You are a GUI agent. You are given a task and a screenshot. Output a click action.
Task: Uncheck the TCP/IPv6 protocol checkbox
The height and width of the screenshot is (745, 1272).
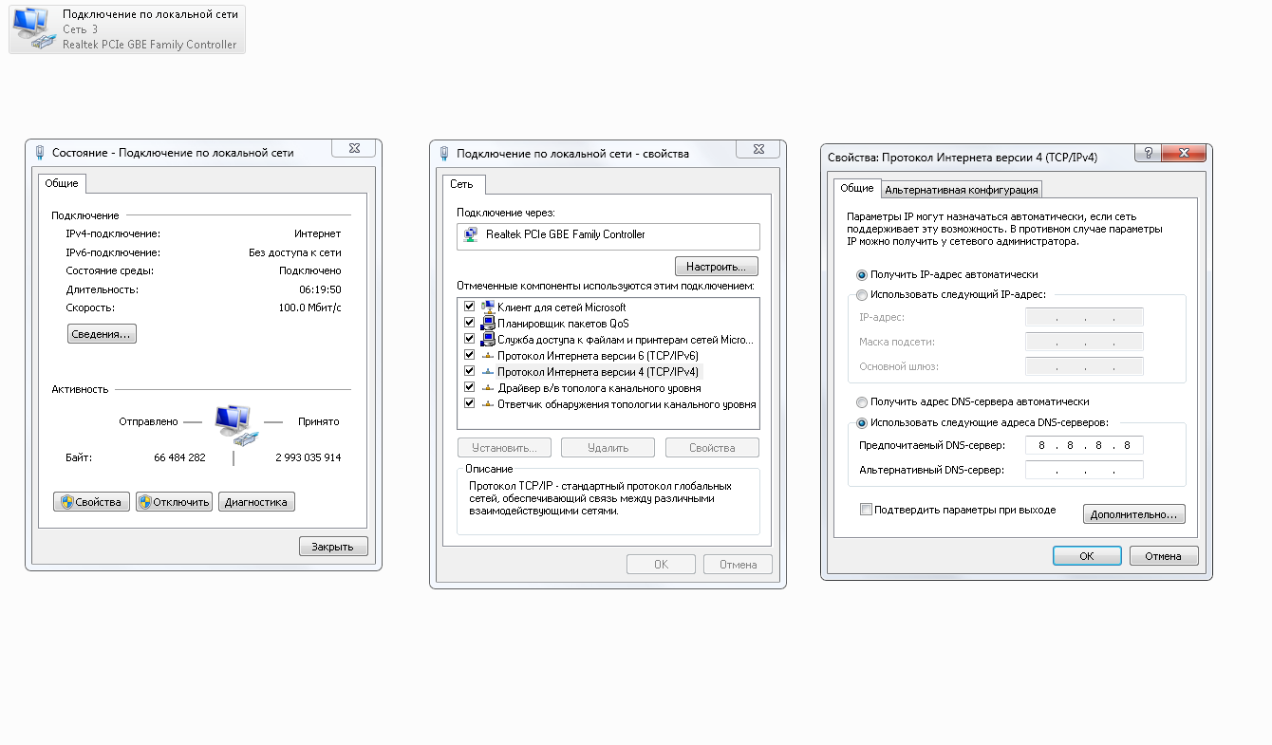[x=469, y=356]
